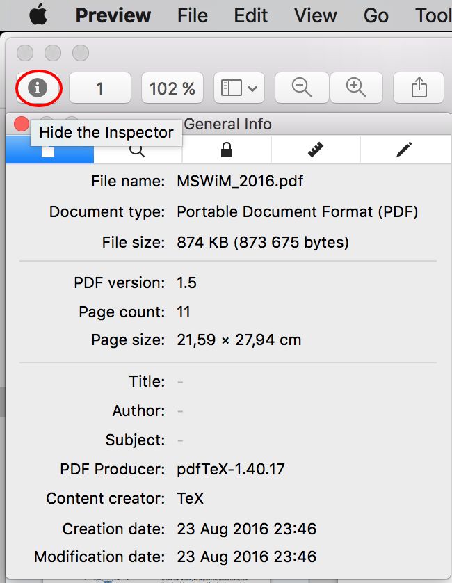Open the Share toolbar button
The width and height of the screenshot is (452, 583).
[419, 88]
